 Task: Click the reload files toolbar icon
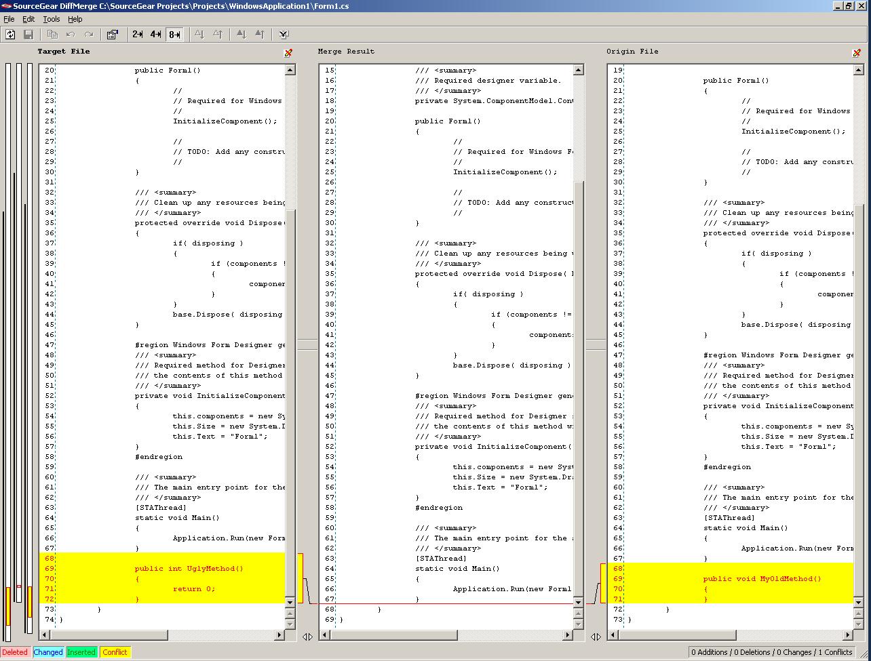pyautogui.click(x=10, y=34)
